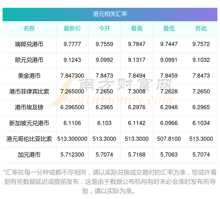Select the high value 5.7168
The image size is (220, 199).
point(137,155)
